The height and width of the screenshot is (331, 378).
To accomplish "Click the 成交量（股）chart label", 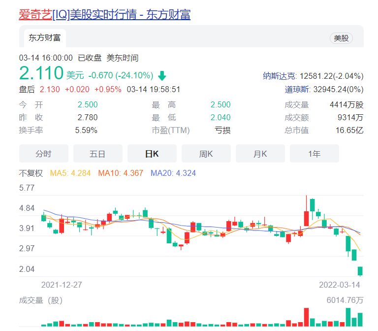I will [41, 300].
